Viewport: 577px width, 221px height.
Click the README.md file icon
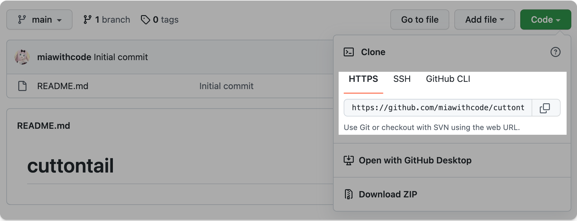(22, 86)
